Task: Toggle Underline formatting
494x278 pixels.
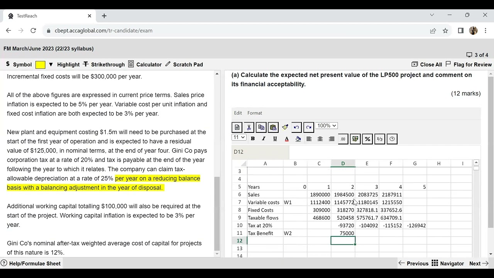Action: 275,139
